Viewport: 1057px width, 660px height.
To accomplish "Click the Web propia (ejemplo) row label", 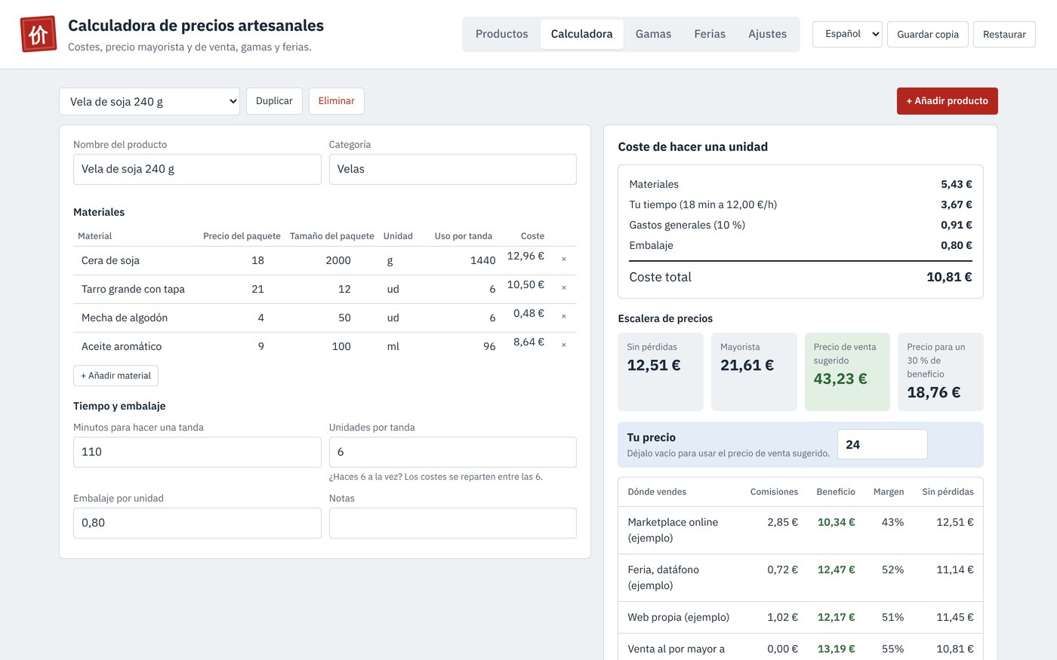I will coord(679,617).
